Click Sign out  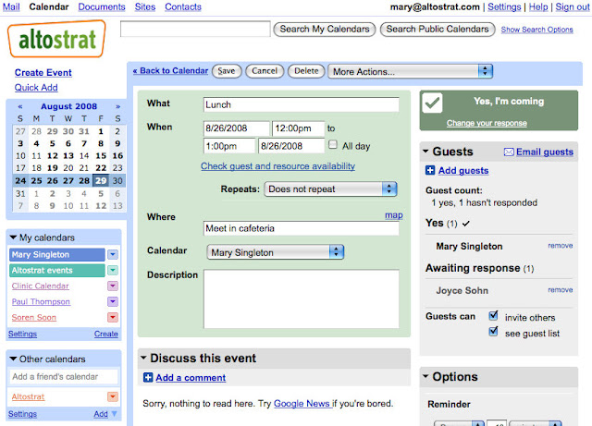click(572, 6)
